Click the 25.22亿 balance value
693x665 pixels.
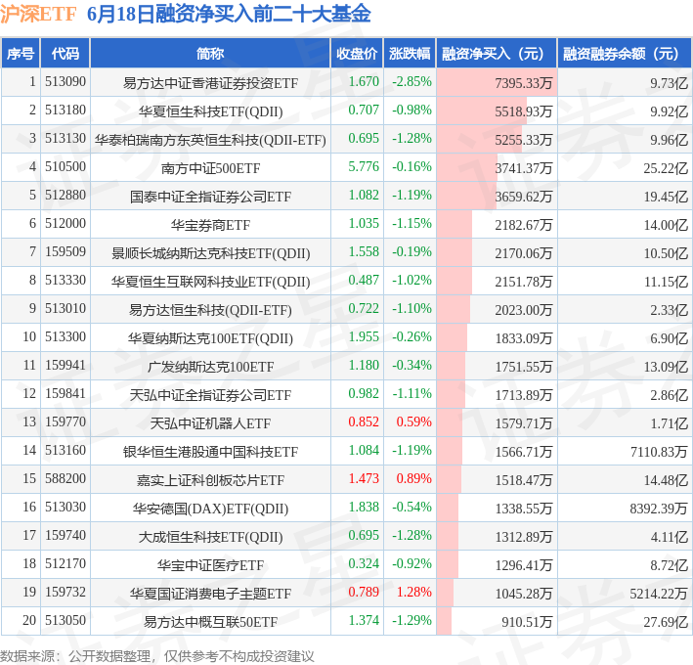[x=666, y=168]
